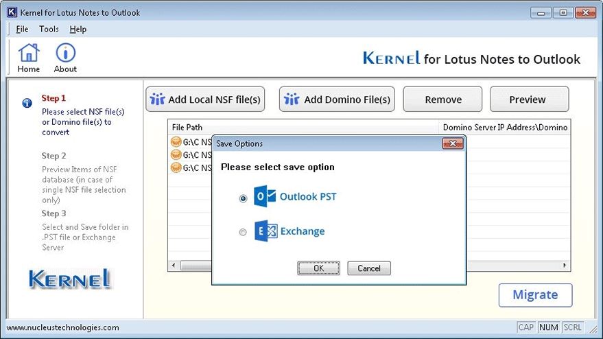Click the Outlook PST logo icon

[x=265, y=197]
